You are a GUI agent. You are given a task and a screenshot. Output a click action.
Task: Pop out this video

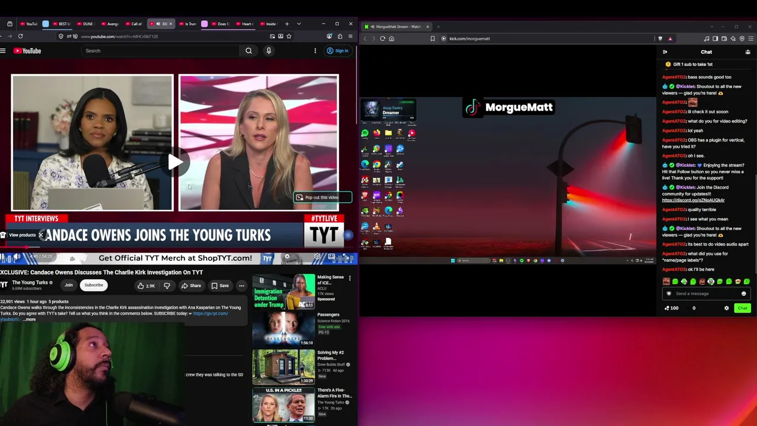tap(323, 198)
